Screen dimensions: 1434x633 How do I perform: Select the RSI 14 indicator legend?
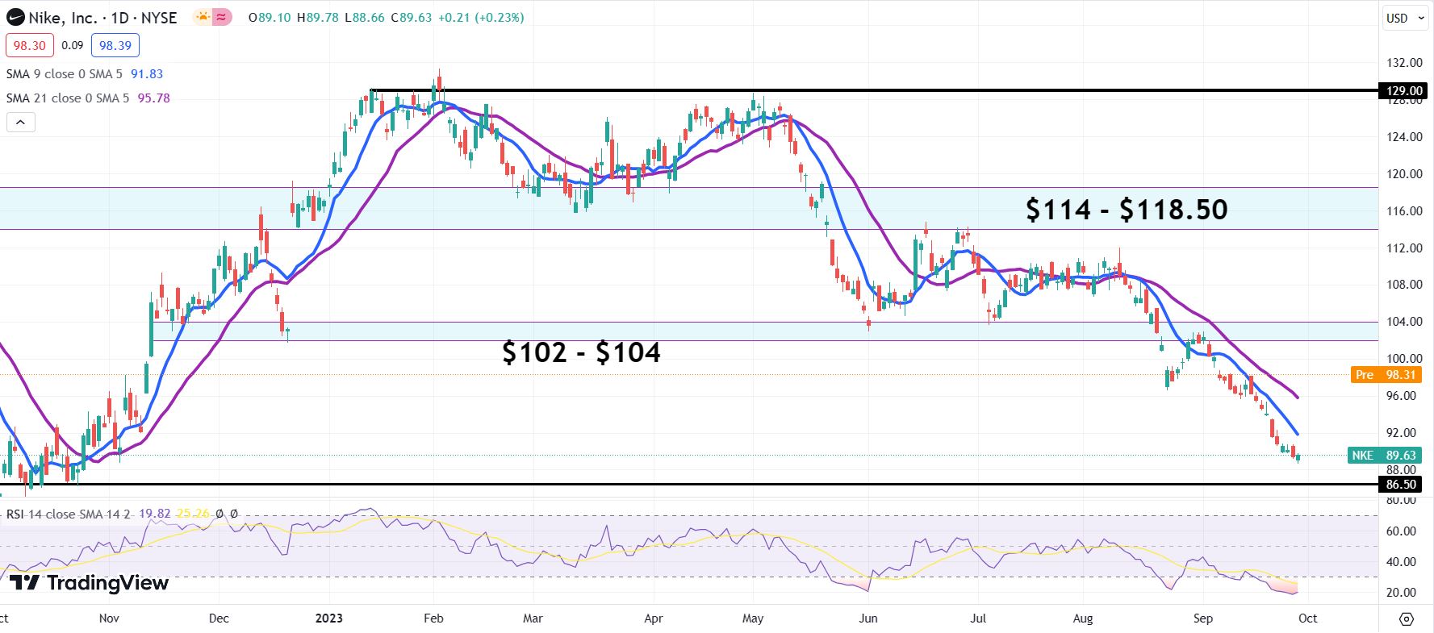point(68,514)
